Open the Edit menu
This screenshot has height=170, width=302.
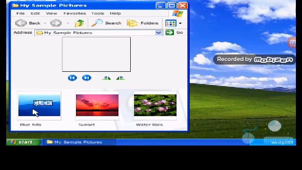[35, 13]
